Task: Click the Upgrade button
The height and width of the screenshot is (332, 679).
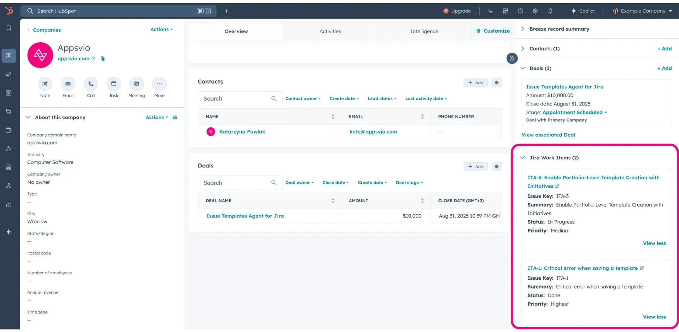Action: 457,11
